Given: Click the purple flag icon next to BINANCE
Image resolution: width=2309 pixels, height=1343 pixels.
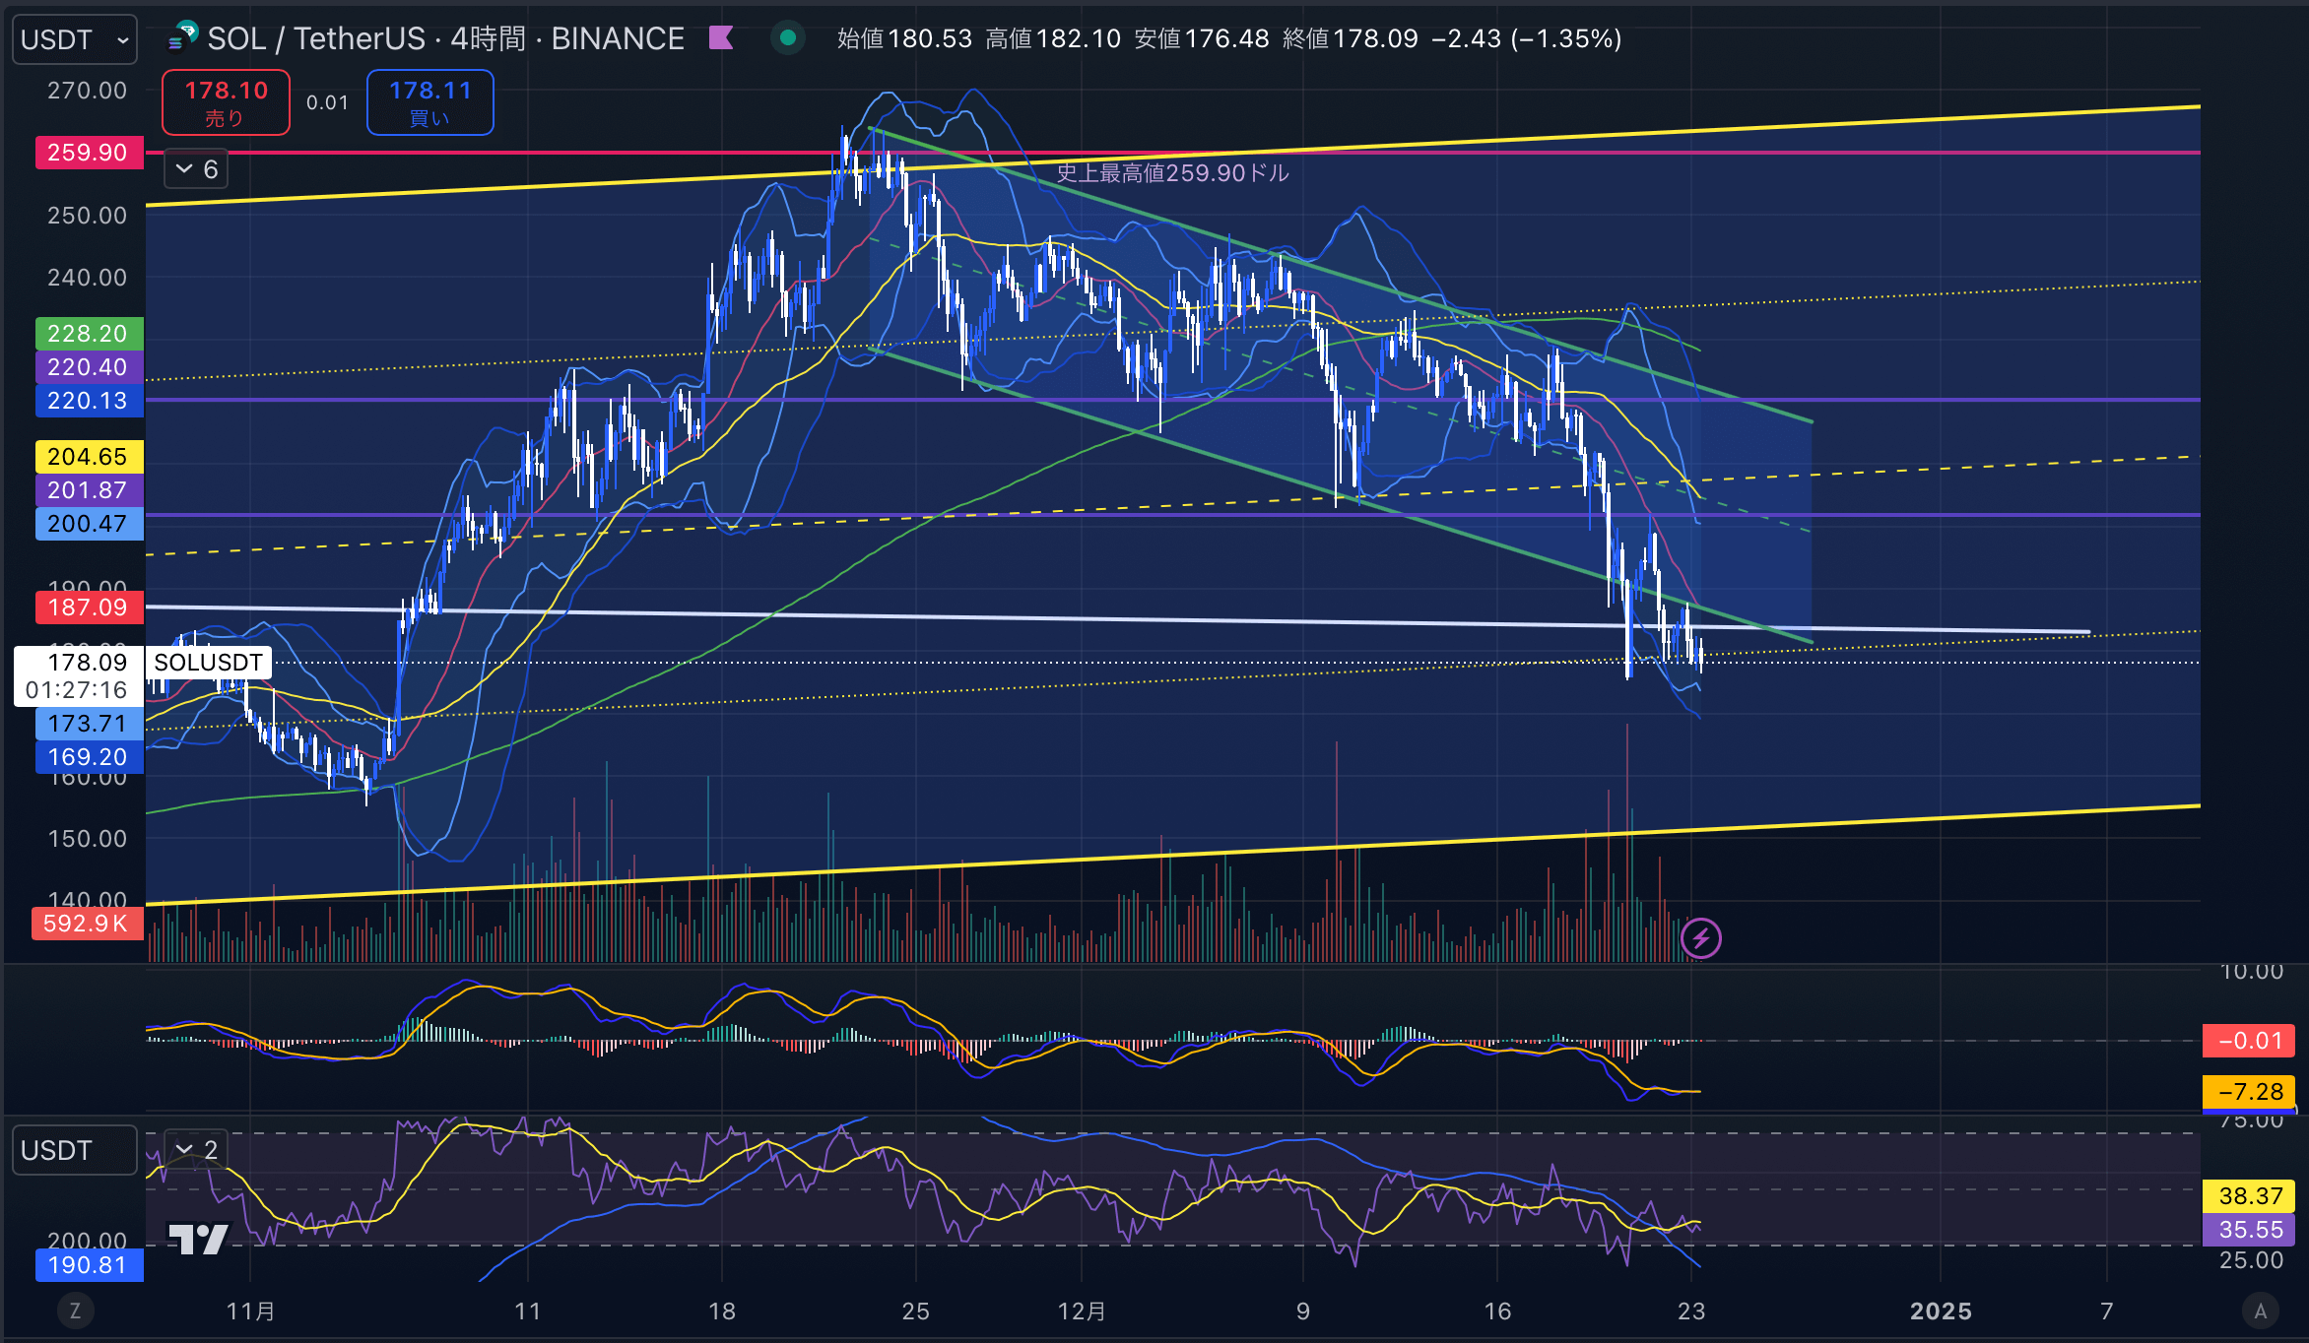Looking at the screenshot, I should pyautogui.click(x=721, y=38).
